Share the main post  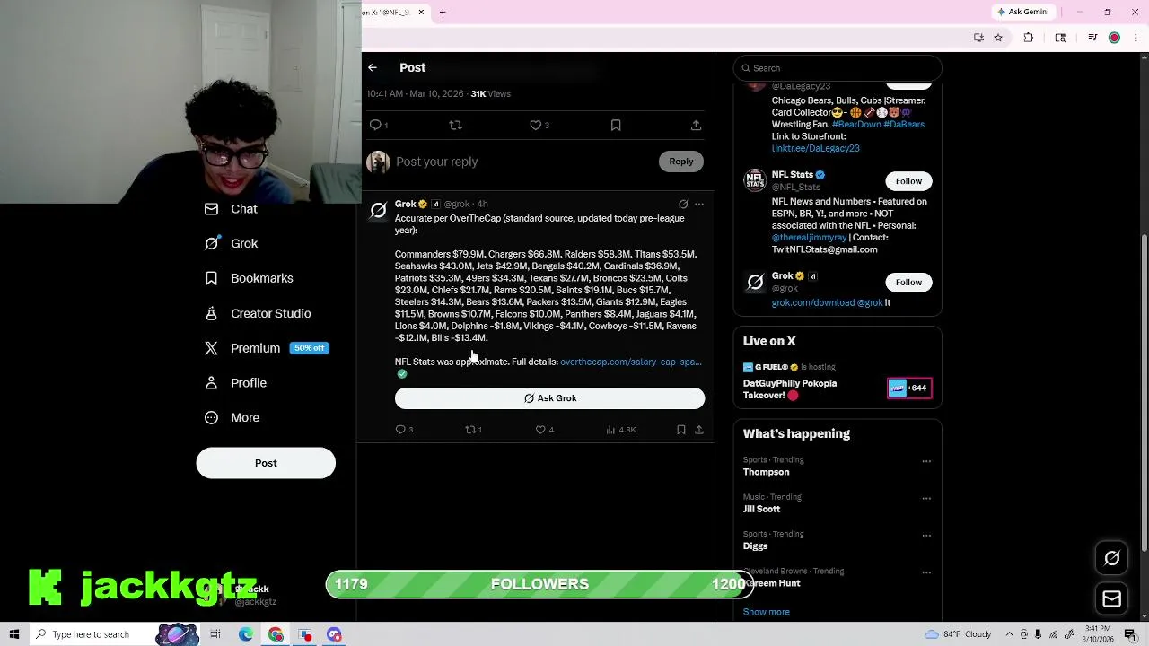tap(696, 126)
